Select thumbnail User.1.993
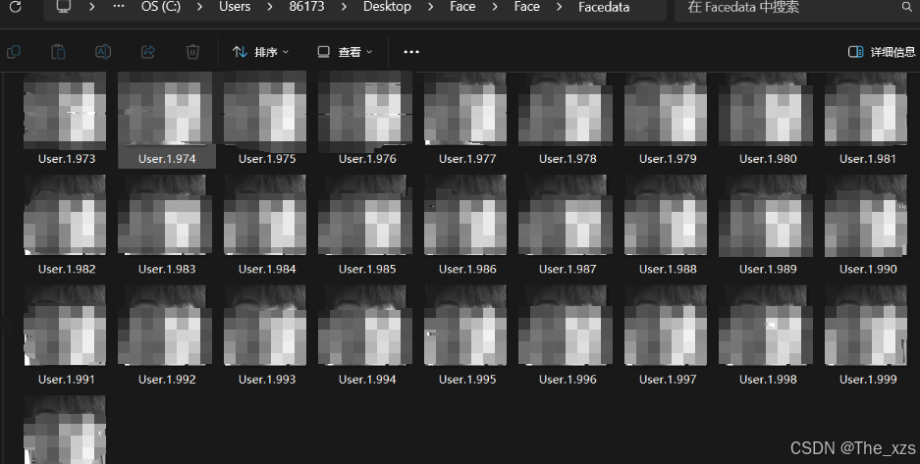The height and width of the screenshot is (464, 920). (265, 325)
